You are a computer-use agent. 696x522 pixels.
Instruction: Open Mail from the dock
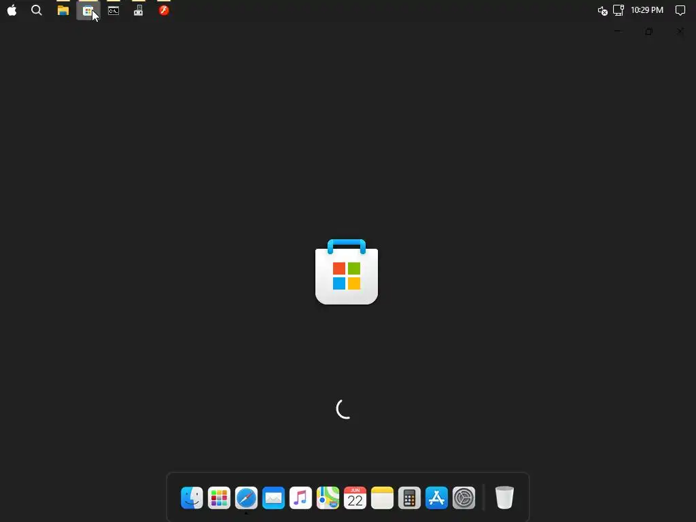coord(273,498)
